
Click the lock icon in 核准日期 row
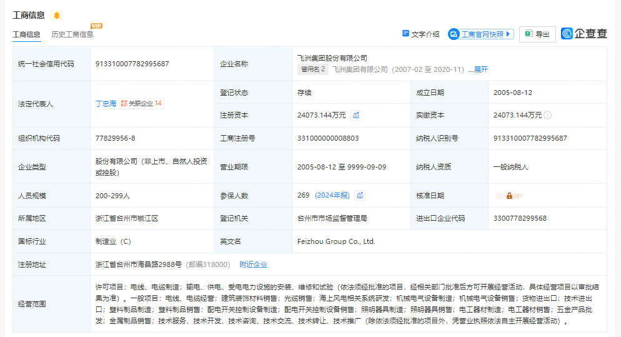click(509, 196)
